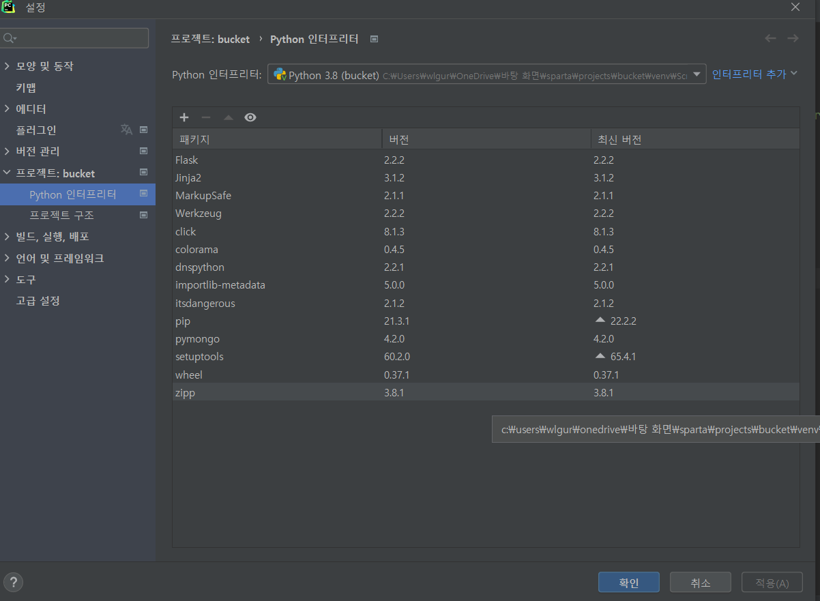Expand the 도구 section
Viewport: 820px width, 601px height.
pos(7,279)
